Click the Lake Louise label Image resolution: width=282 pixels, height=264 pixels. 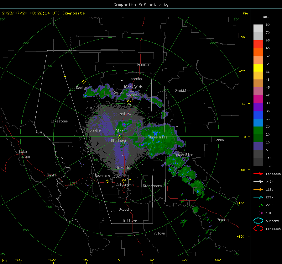[x=24, y=154]
